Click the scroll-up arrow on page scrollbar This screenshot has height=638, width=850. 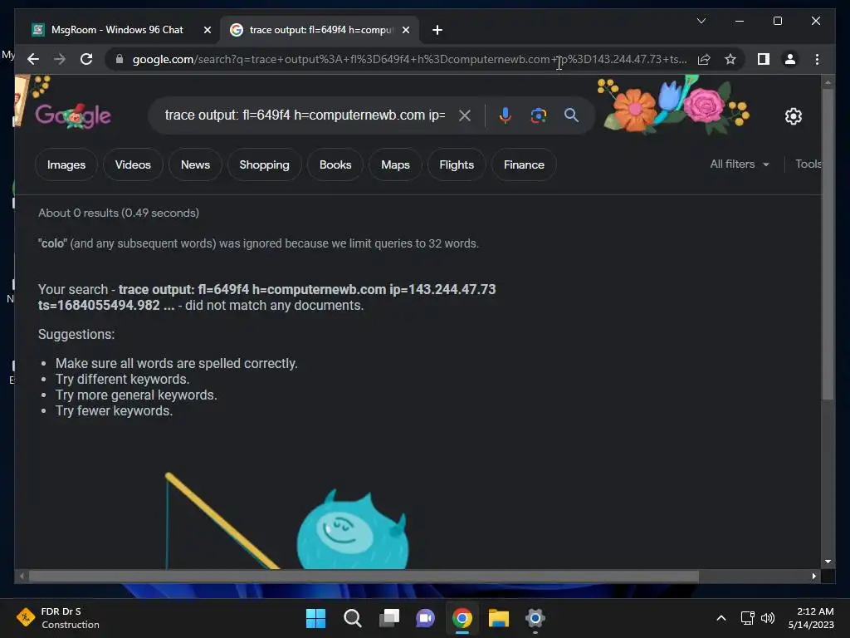point(828,82)
